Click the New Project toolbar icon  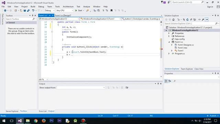tap(15, 11)
